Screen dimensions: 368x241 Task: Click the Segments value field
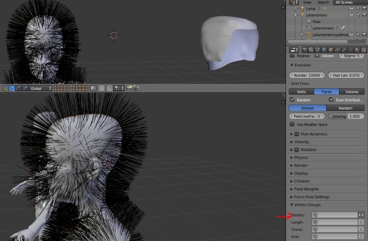(351, 56)
